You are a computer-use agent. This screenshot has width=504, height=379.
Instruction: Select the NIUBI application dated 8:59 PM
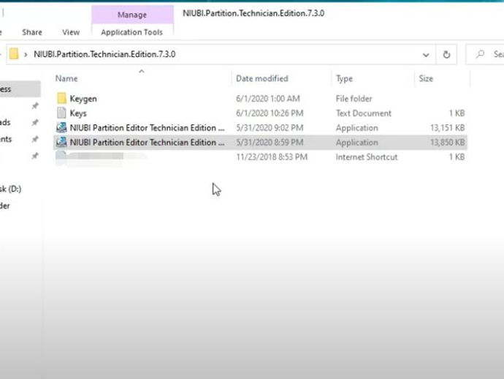(148, 143)
